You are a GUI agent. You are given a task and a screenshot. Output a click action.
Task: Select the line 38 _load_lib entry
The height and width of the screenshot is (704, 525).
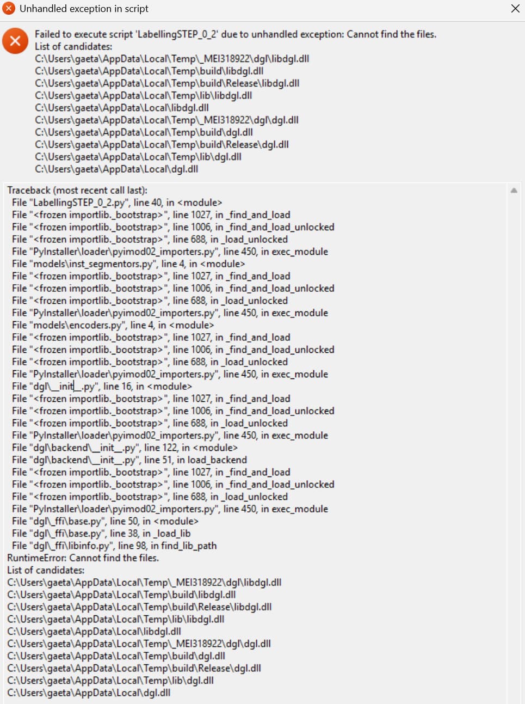(x=101, y=534)
